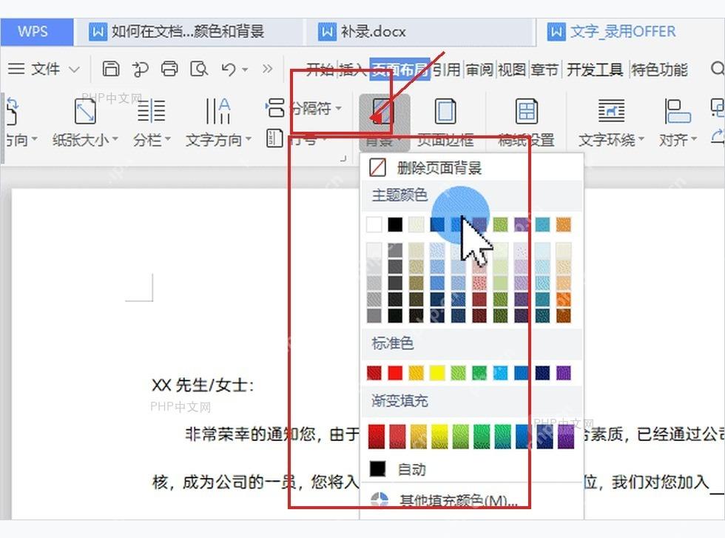Image resolution: width=725 pixels, height=538 pixels.
Task: Select the green theme color swatch in top row
Action: pyautogui.click(x=500, y=224)
